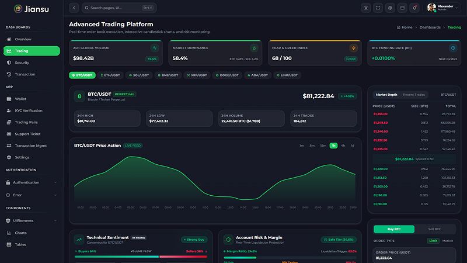Expand the UIElements submenu

pos(32,221)
